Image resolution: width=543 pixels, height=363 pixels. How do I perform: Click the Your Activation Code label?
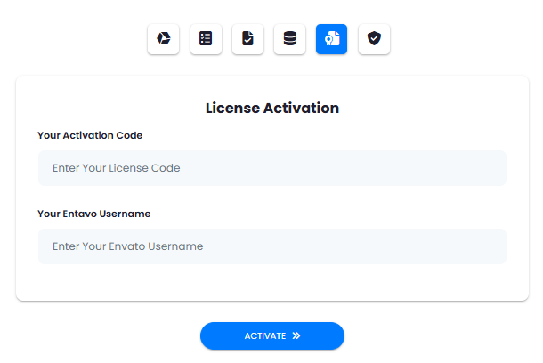90,135
